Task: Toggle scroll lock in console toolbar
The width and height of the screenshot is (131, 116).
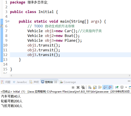Action: 95,87
